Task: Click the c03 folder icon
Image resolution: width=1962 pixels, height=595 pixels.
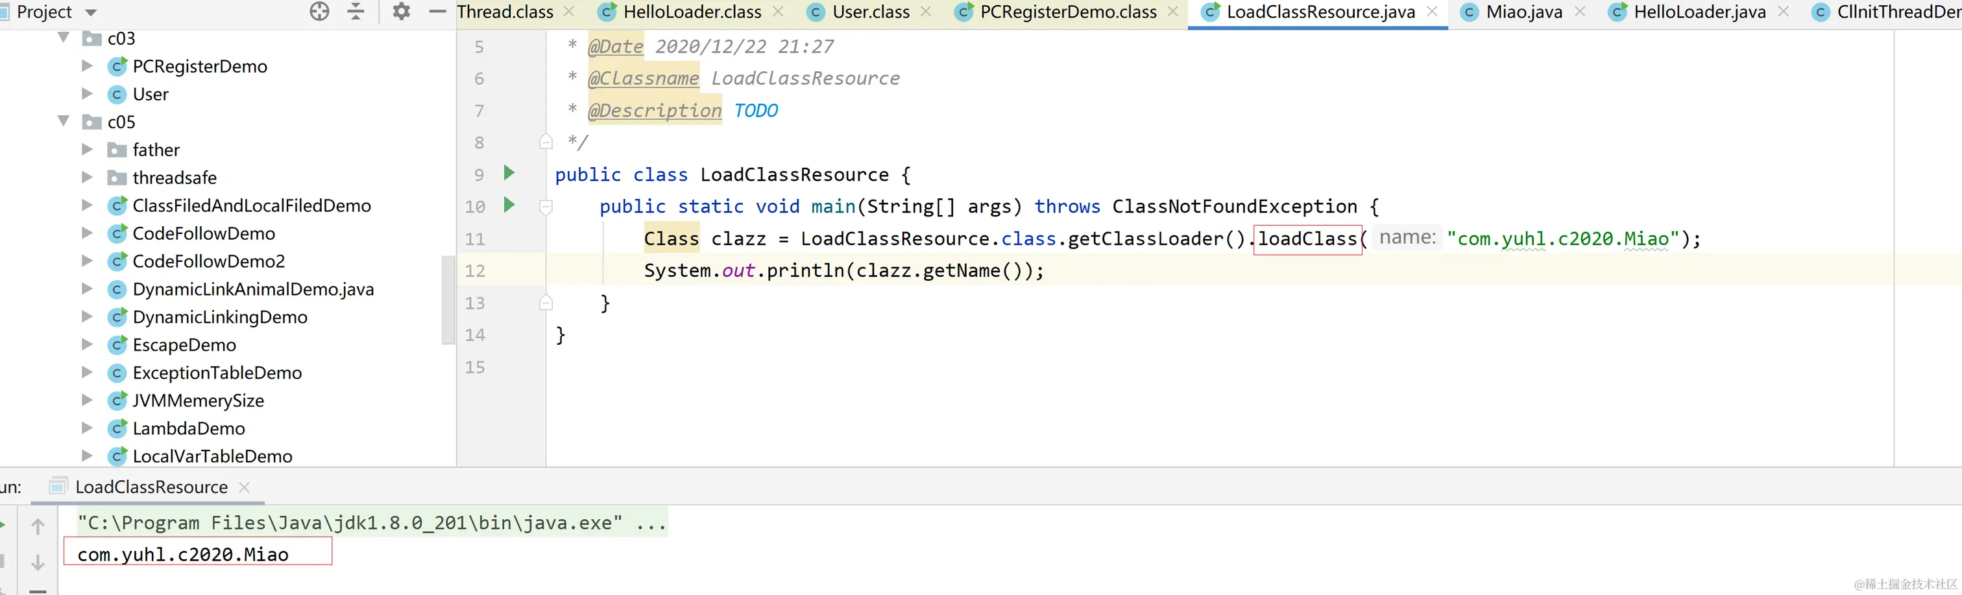Action: tap(92, 38)
